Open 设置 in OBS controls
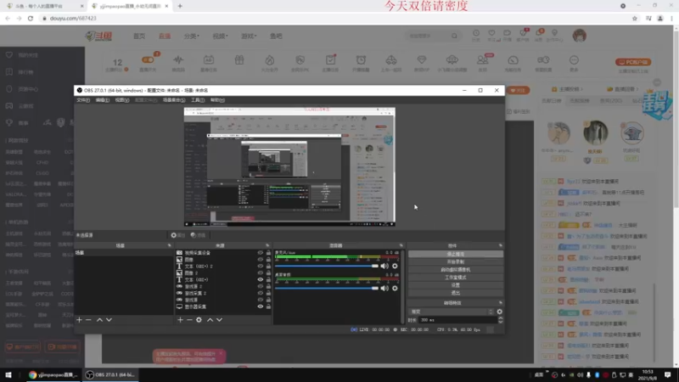 pos(456,285)
